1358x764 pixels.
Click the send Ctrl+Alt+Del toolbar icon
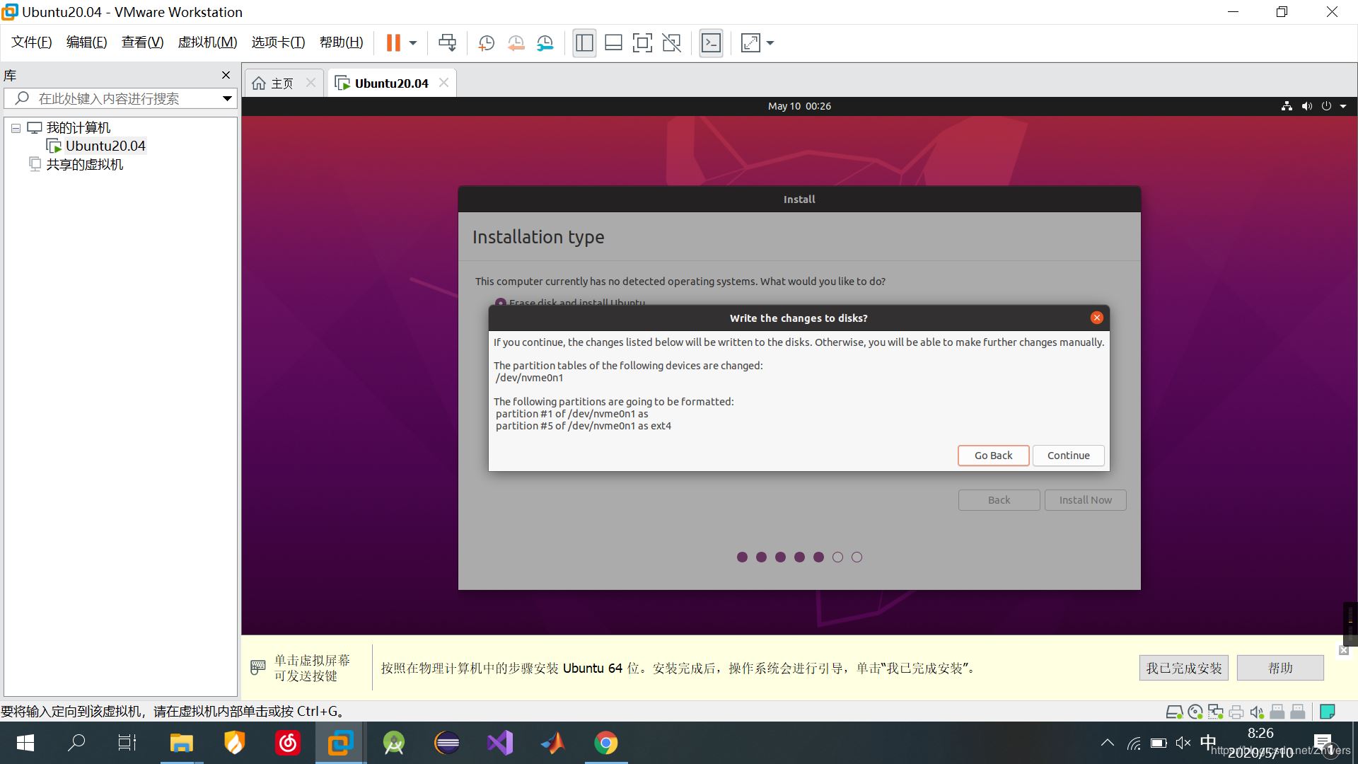[x=447, y=43]
